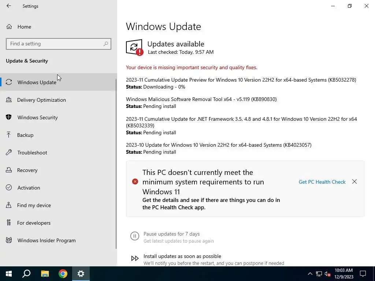The image size is (375, 281).
Task: Click the Recovery sidebar icon
Action: point(9,170)
